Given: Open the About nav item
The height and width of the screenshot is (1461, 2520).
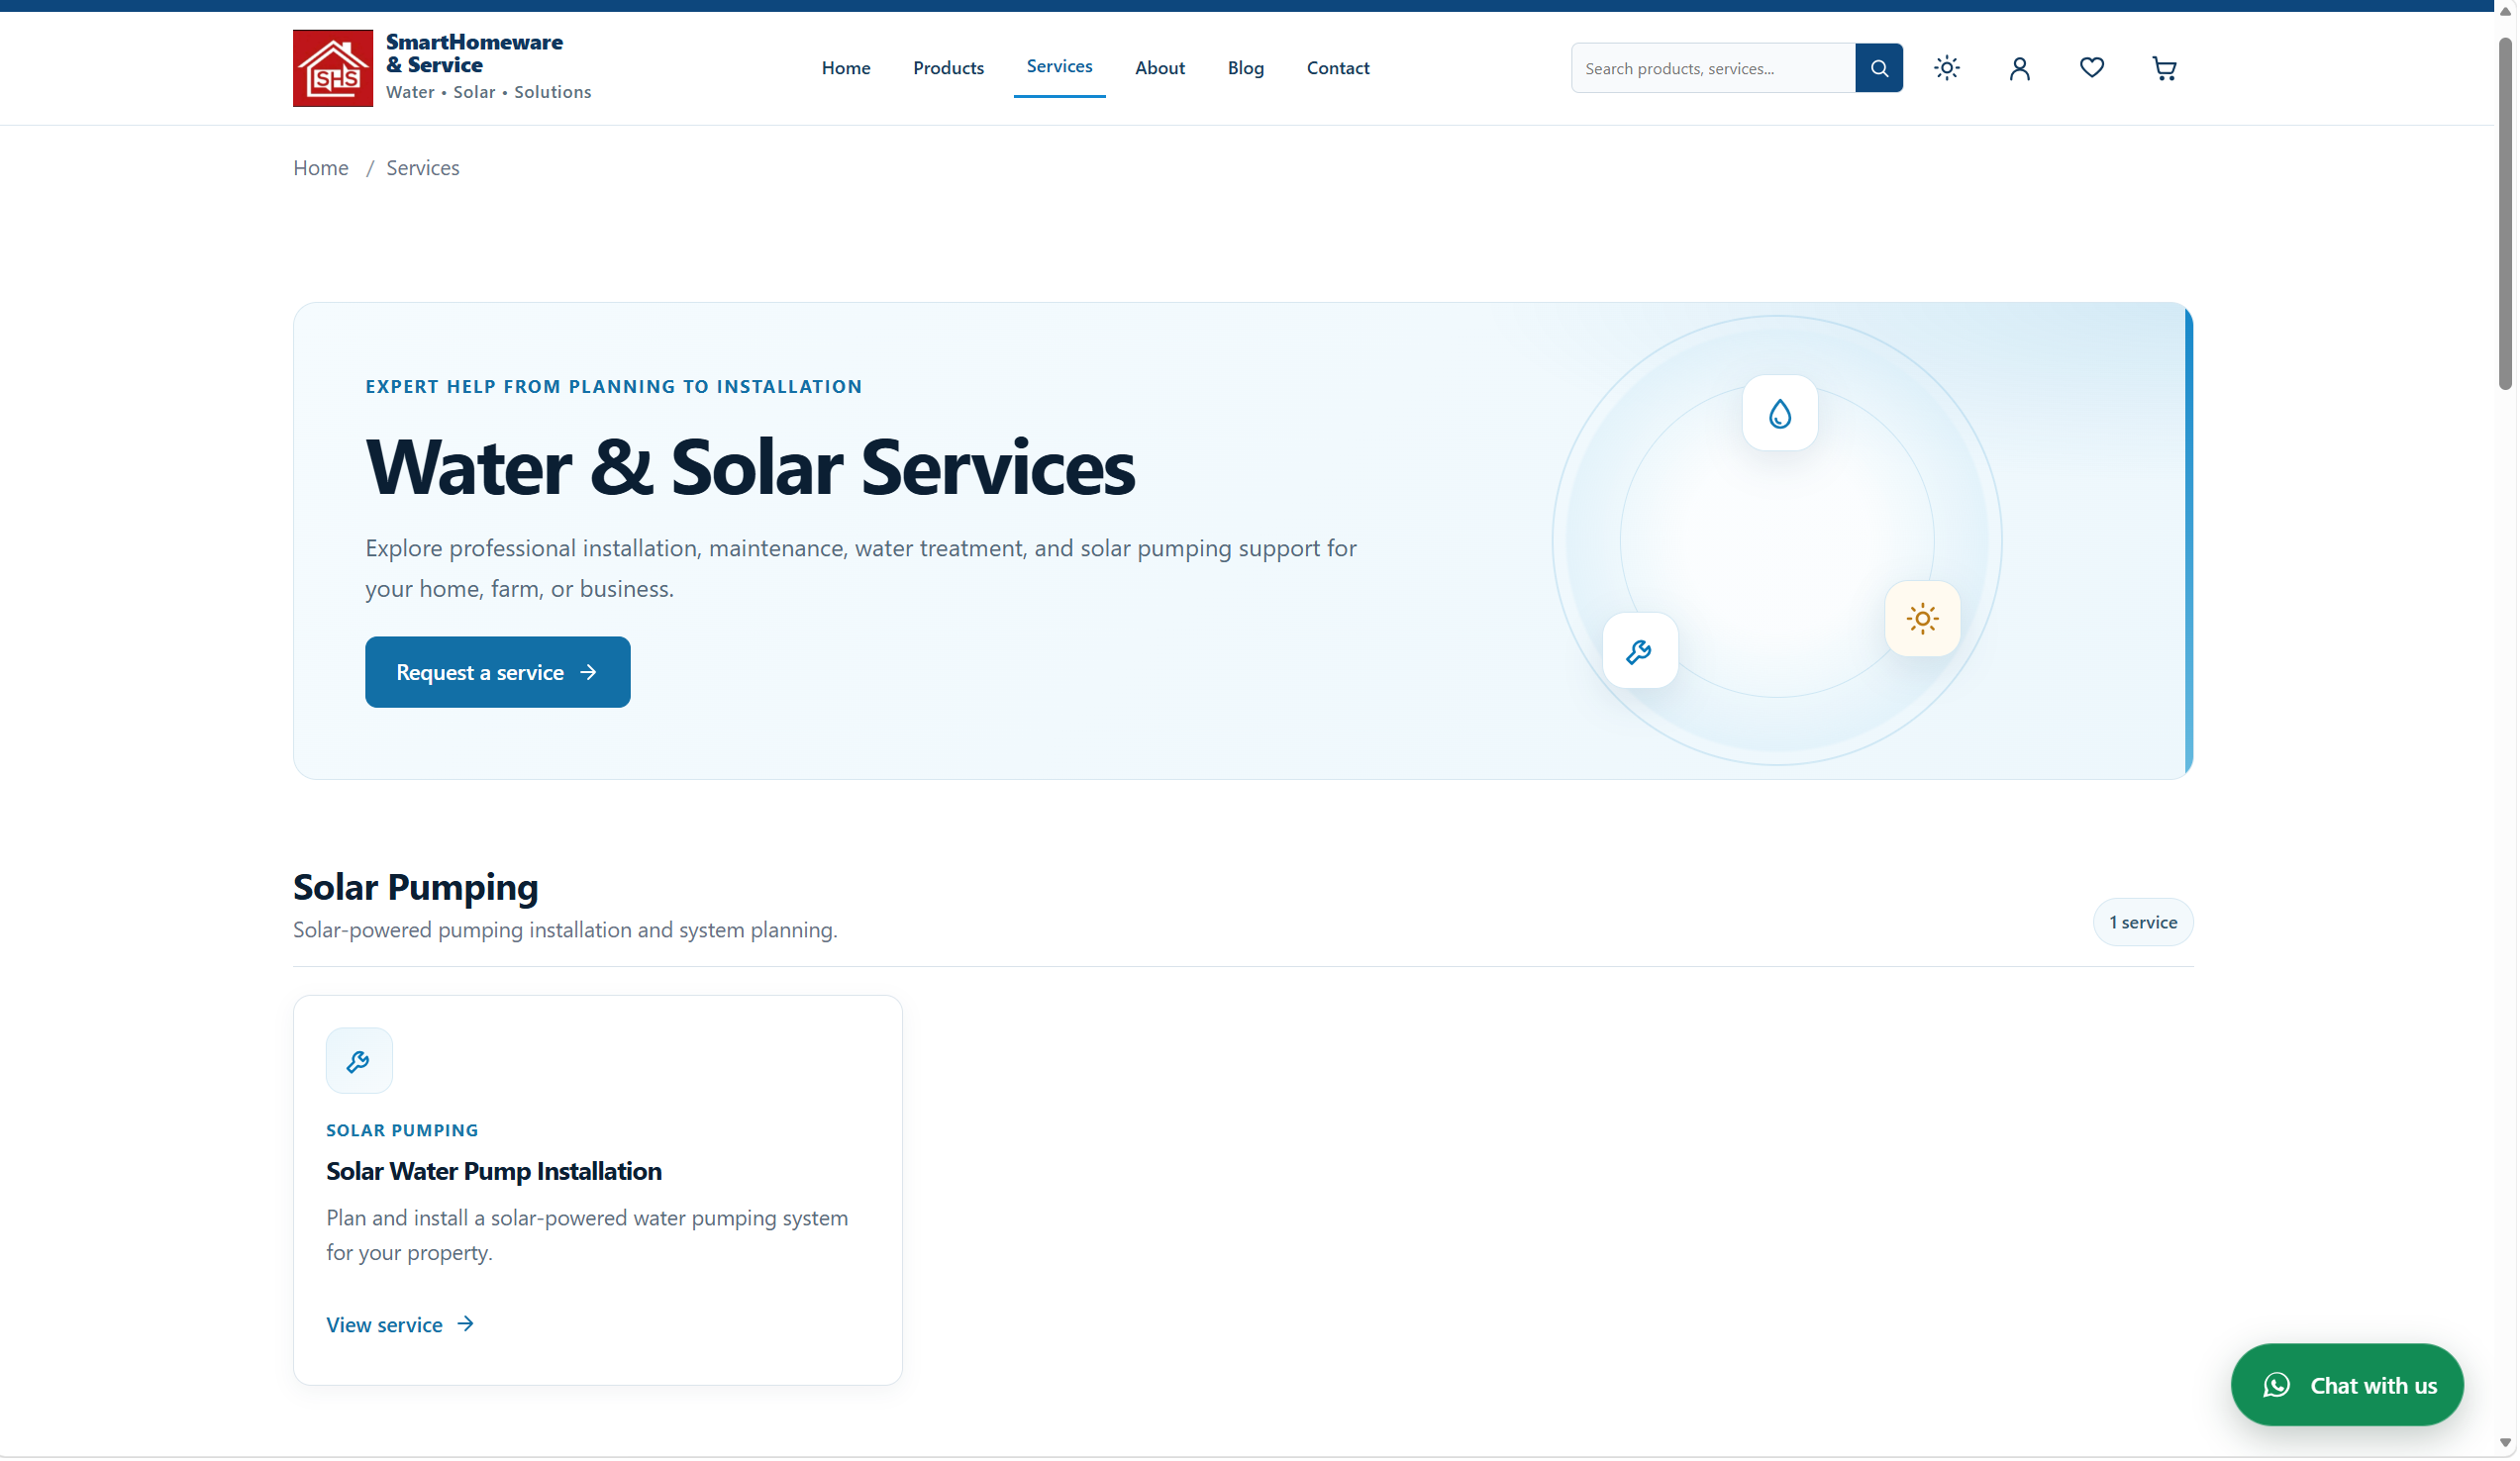Looking at the screenshot, I should coord(1162,68).
